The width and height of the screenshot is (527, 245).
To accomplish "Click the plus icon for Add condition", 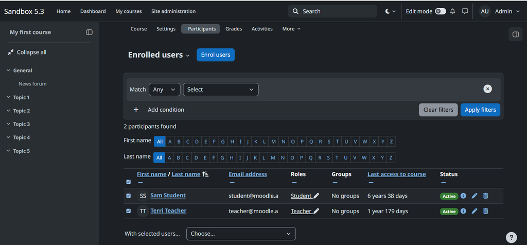I will (x=136, y=110).
